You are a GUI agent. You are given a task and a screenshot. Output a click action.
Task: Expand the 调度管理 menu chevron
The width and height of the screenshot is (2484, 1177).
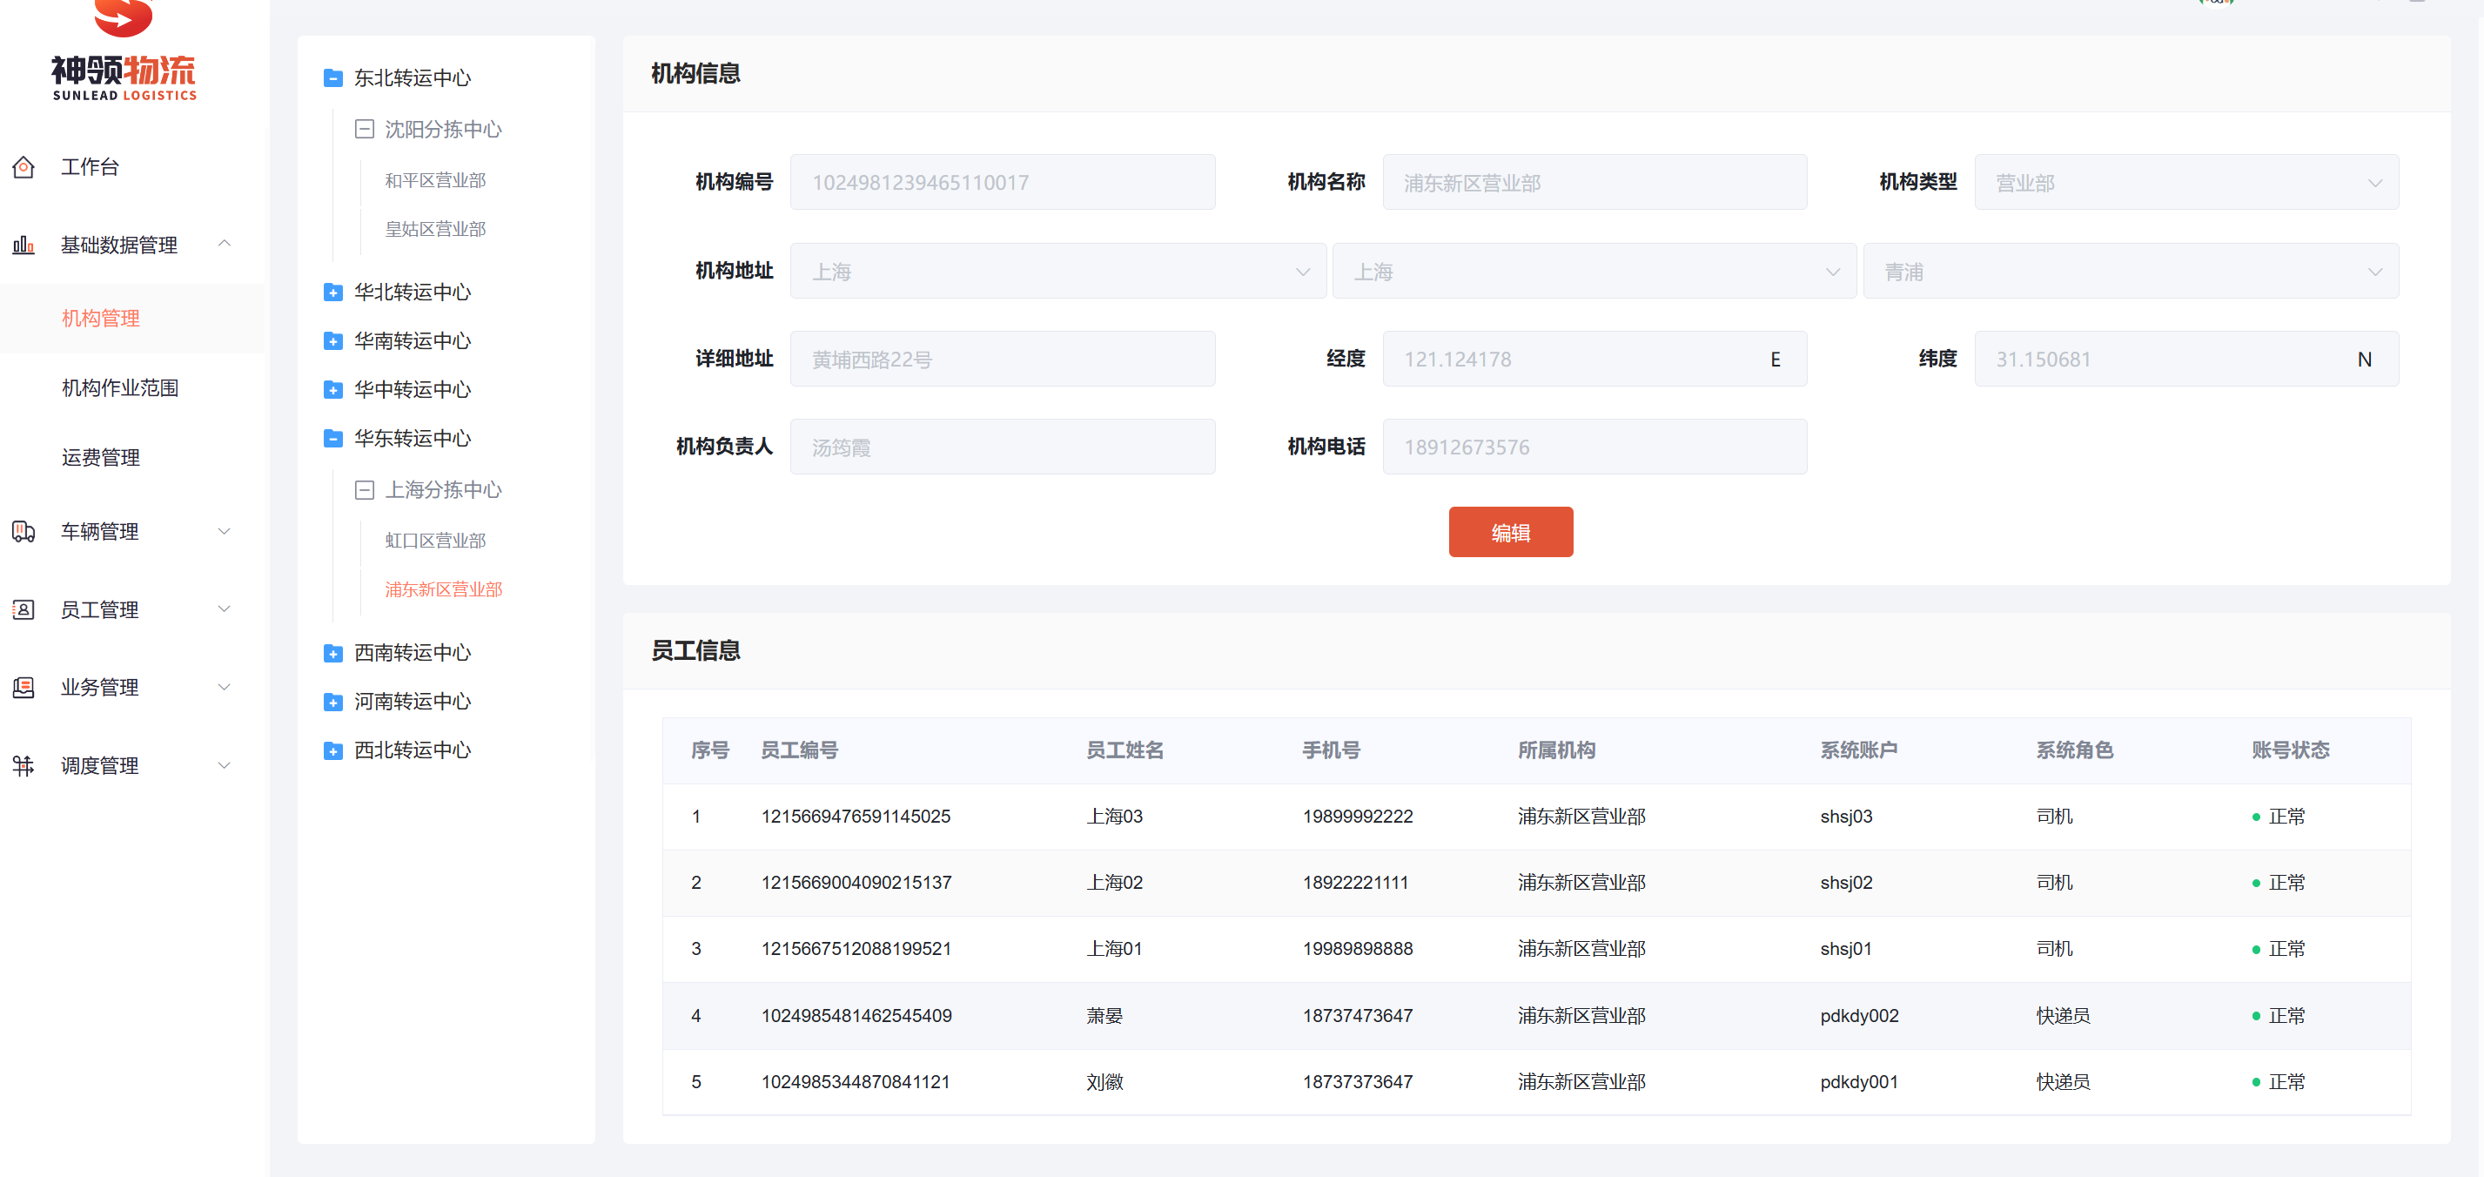pyautogui.click(x=225, y=766)
